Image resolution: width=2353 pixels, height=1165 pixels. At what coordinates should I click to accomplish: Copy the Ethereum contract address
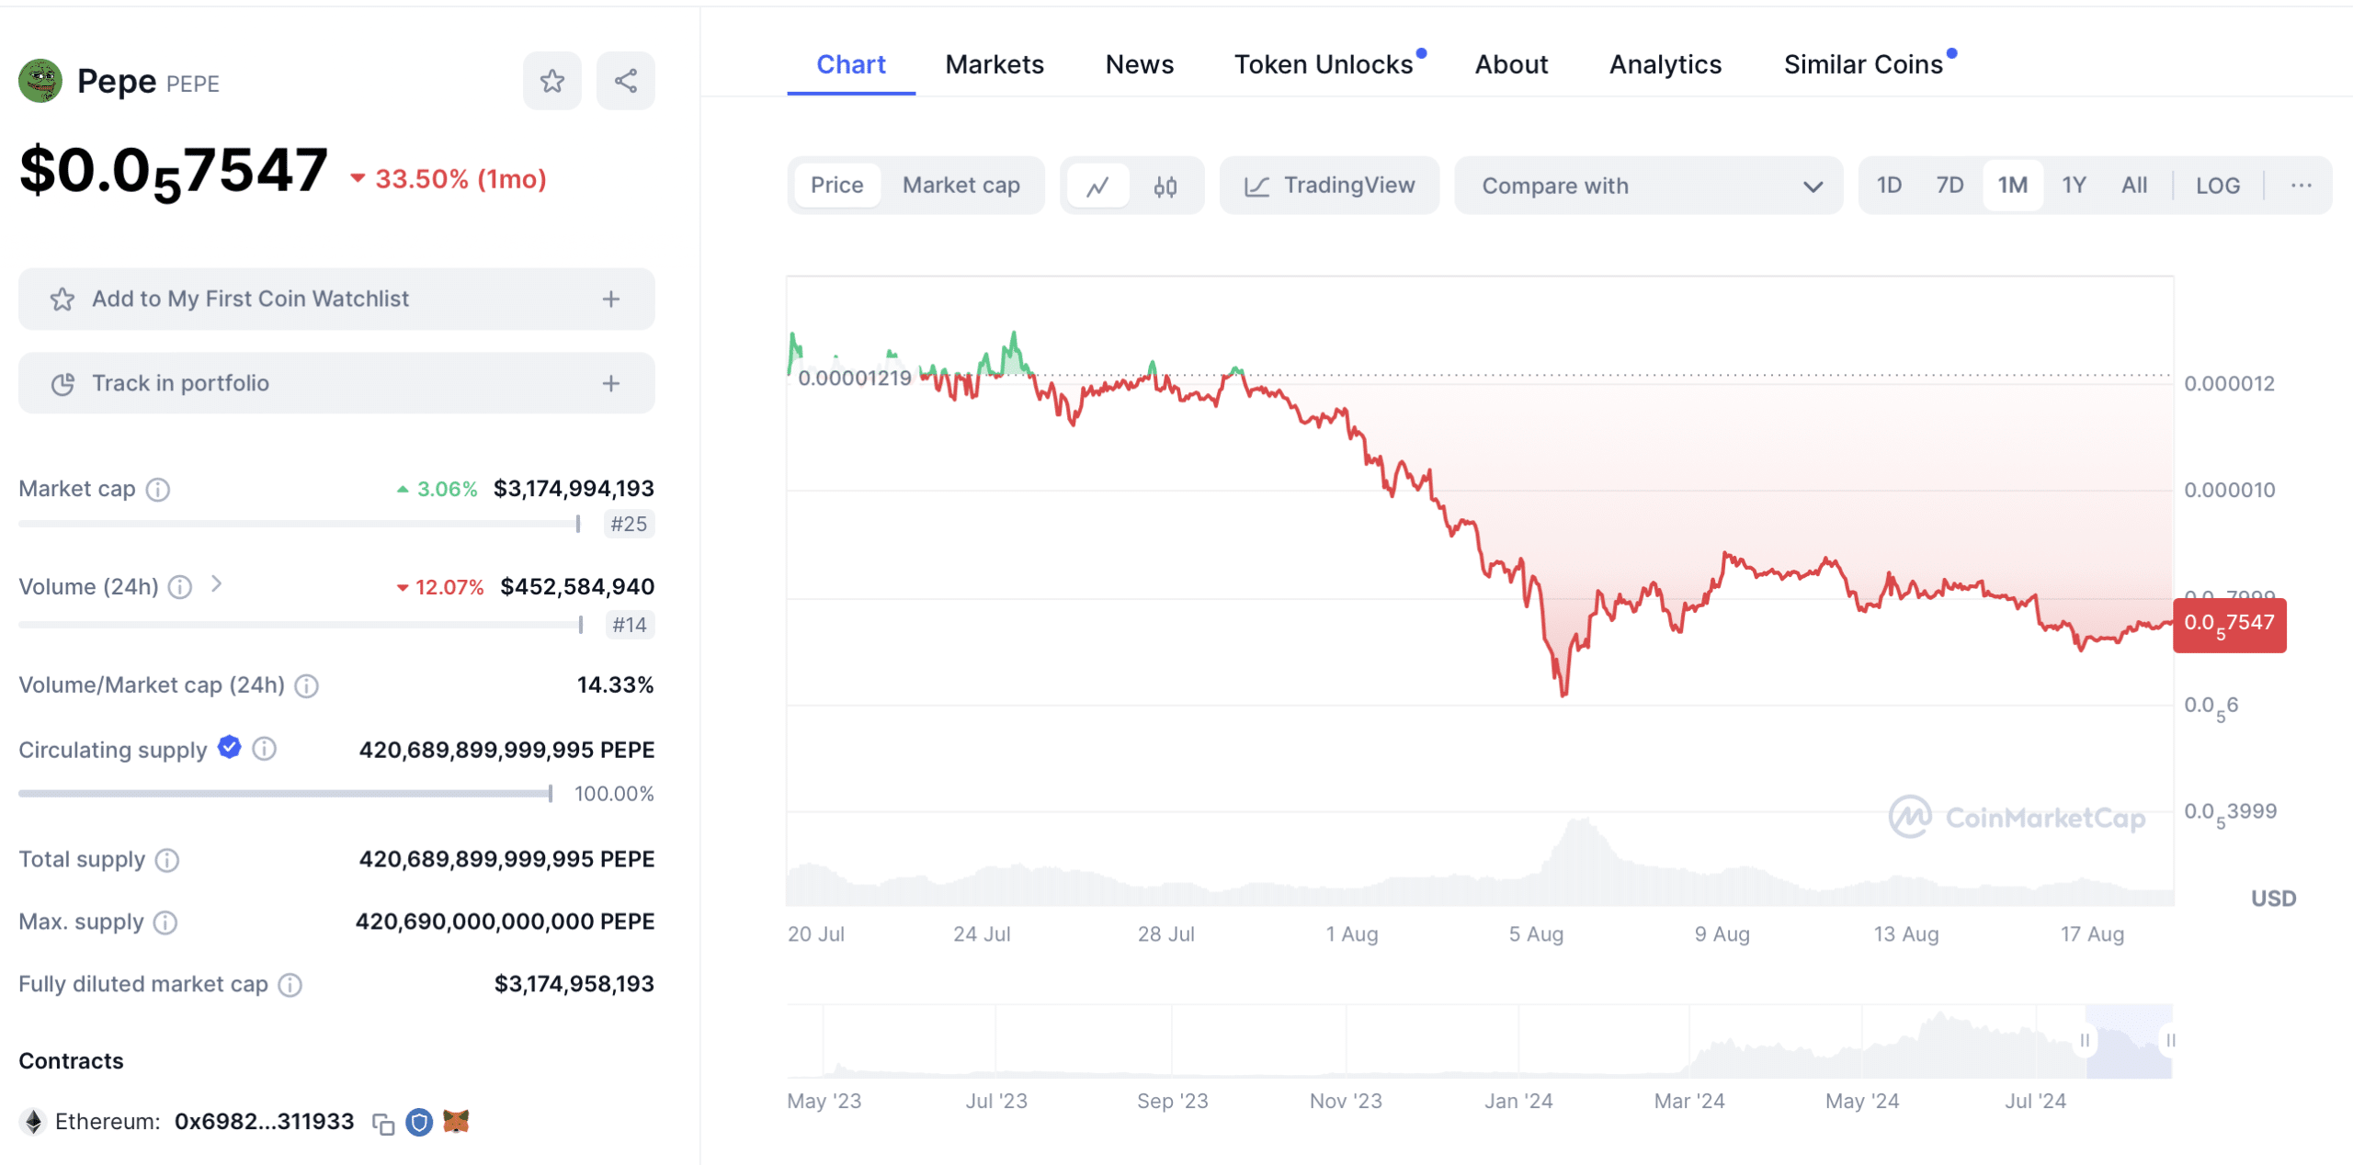pyautogui.click(x=383, y=1123)
